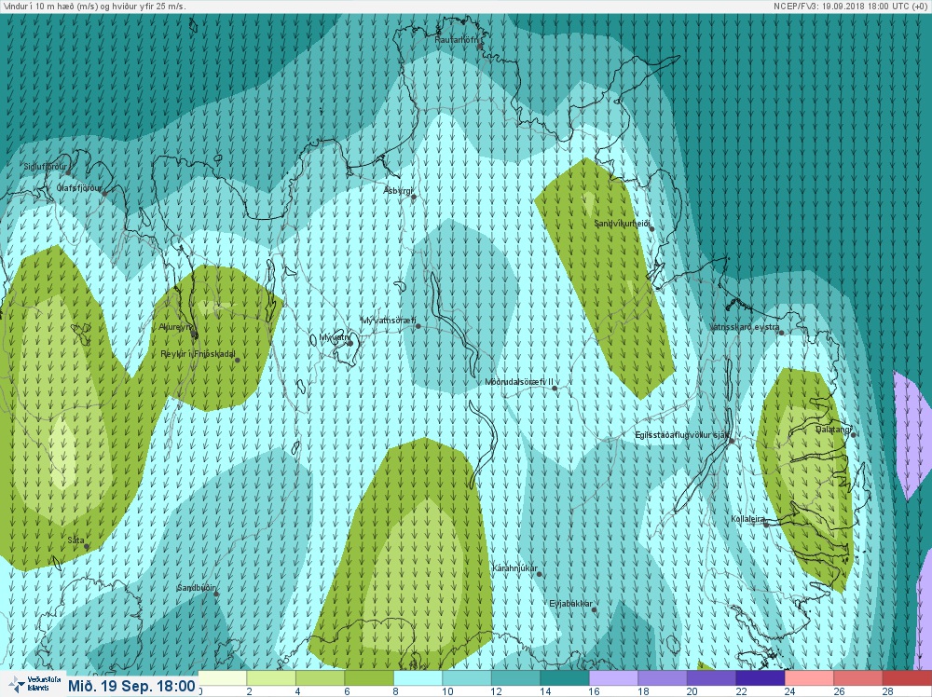
Task: Select the dark red 28+ legend swatch
Action: (907, 678)
